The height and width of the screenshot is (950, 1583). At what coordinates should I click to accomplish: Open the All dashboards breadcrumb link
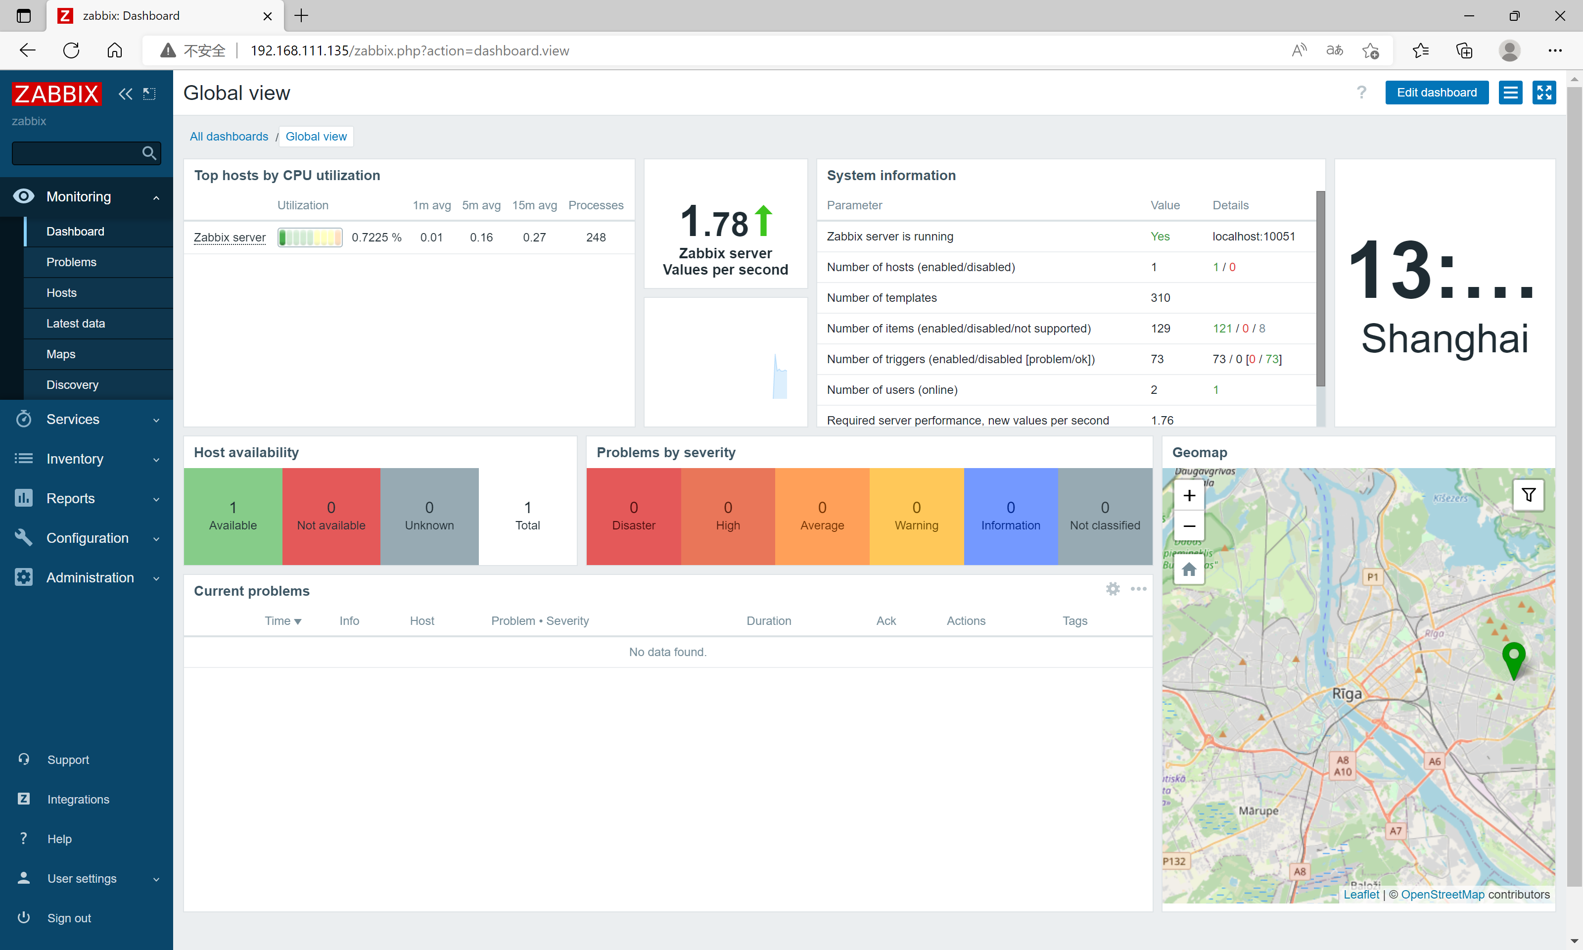pyautogui.click(x=229, y=137)
